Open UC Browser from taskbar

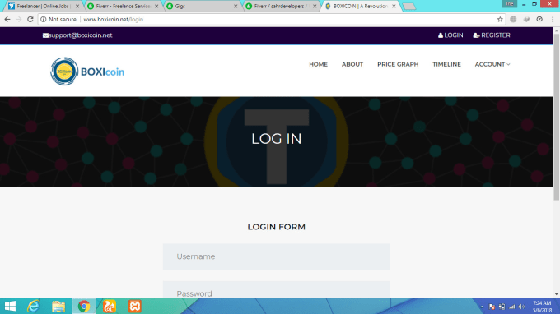[x=110, y=306]
